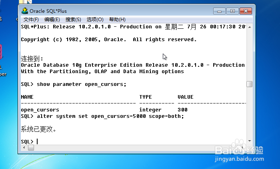
Task: Click the 'integer' type text
Action: (x=150, y=110)
